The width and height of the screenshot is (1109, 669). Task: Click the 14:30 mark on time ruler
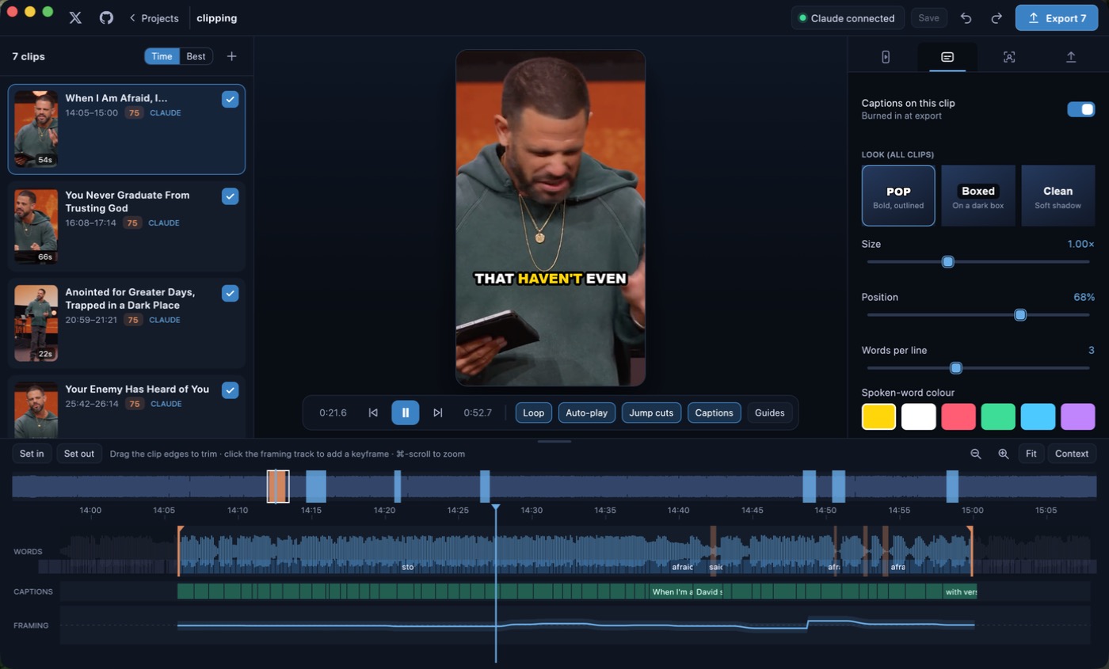coord(531,511)
